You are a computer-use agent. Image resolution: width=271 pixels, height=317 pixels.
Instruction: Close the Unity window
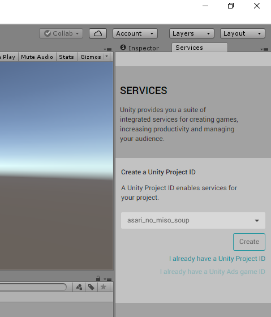pos(257,6)
